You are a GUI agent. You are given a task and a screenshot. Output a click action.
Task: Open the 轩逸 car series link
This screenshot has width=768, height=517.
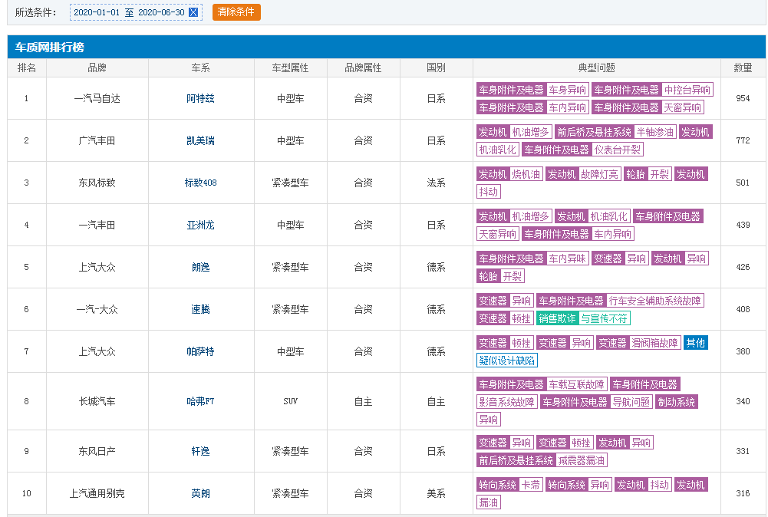[x=200, y=451]
